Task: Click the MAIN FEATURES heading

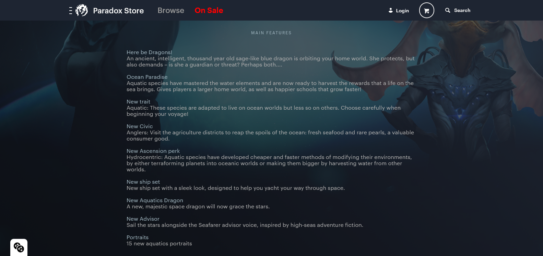Action: point(271,33)
